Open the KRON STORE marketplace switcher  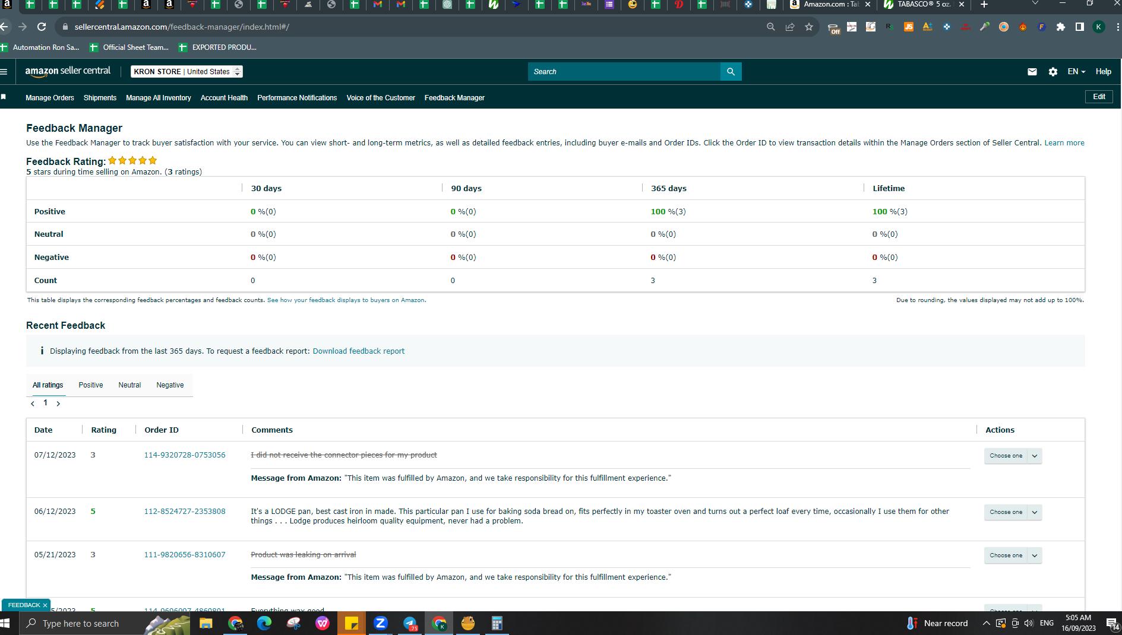point(187,72)
